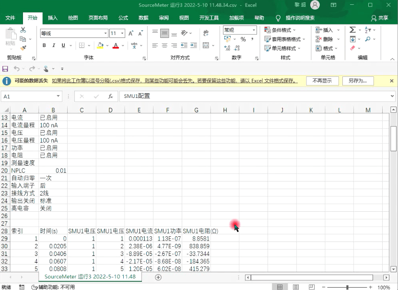
Task: Click the zoom slider handle
Action: coord(347,287)
